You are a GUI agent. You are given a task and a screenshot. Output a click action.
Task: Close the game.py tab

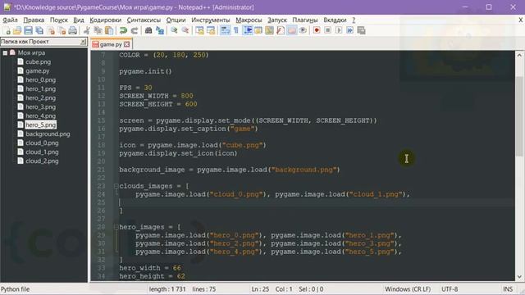pos(127,44)
